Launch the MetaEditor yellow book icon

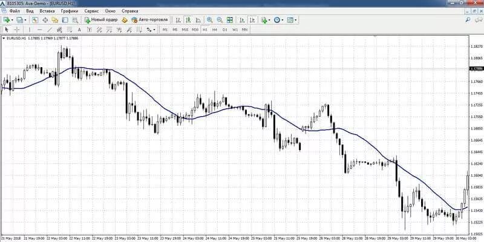tap(125, 20)
